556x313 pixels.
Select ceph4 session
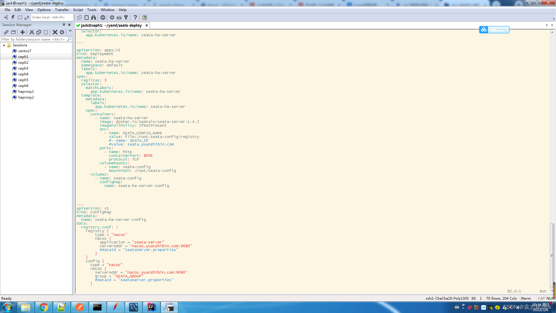tap(23, 74)
